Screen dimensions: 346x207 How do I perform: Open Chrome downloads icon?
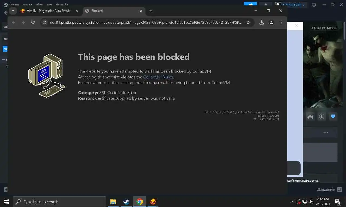pos(261,22)
